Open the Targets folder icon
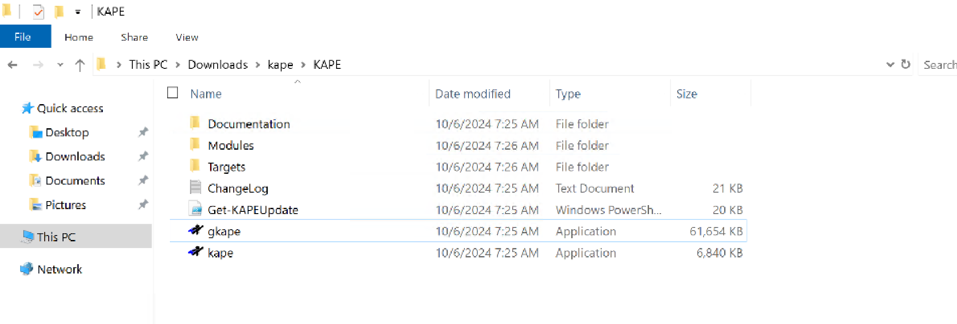Viewport: 957px width, 324px height. tap(195, 166)
